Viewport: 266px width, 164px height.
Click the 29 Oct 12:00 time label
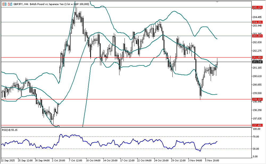[x=178, y=161]
